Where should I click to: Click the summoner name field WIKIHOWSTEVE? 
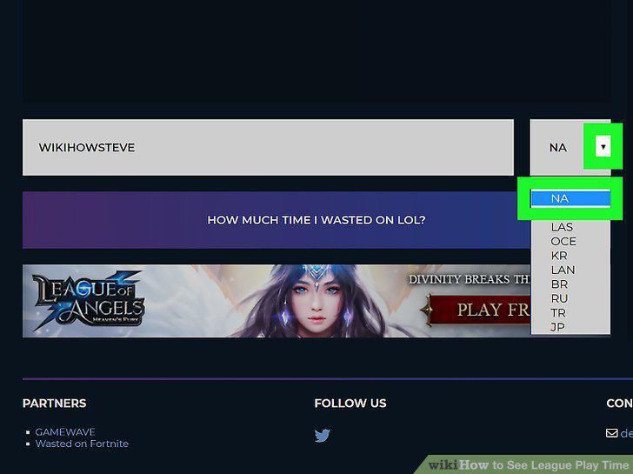click(268, 147)
